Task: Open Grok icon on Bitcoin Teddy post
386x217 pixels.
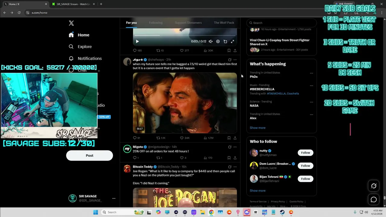Action: (229, 167)
